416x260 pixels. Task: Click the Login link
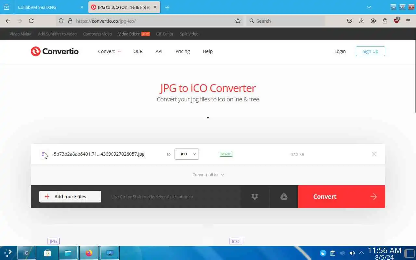click(340, 51)
